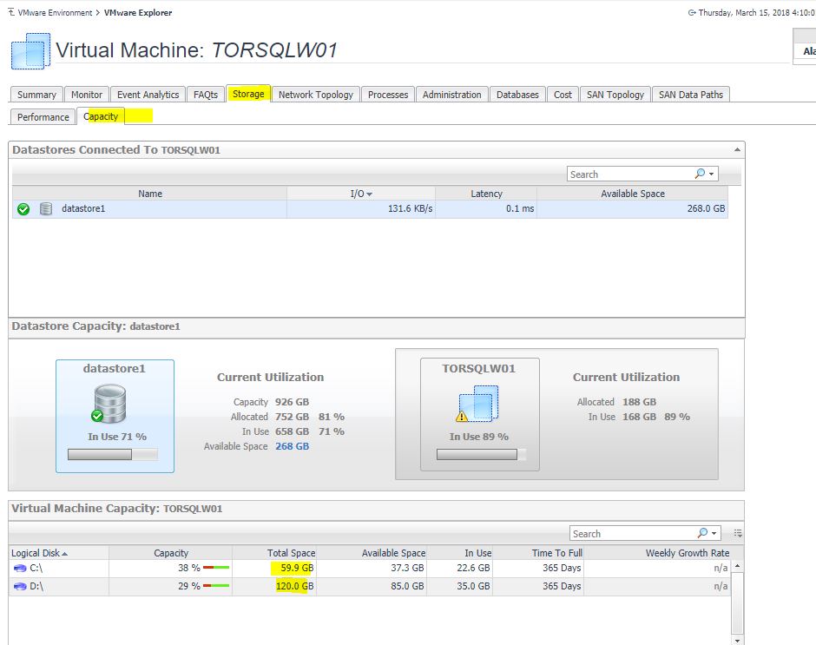
Task: Go to the FAQts tab
Action: pos(206,95)
